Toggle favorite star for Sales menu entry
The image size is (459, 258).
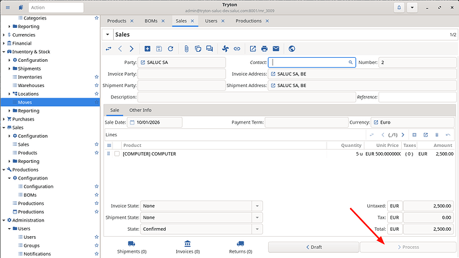[96, 144]
